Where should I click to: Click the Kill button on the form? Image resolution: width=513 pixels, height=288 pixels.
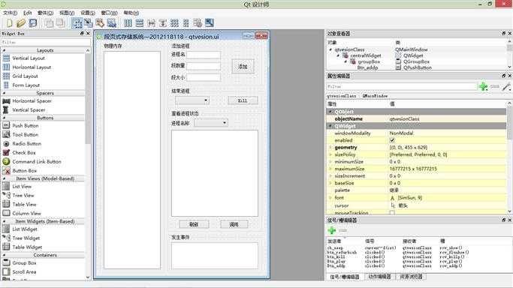243,100
